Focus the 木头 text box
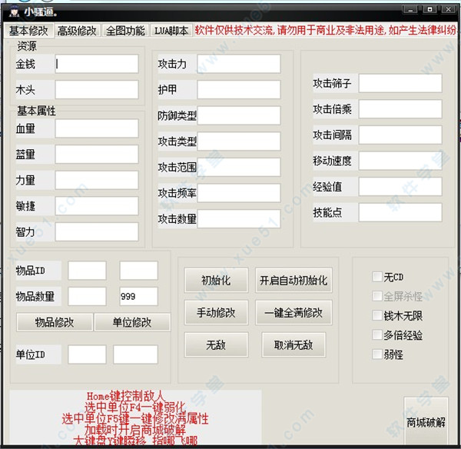 (x=96, y=91)
